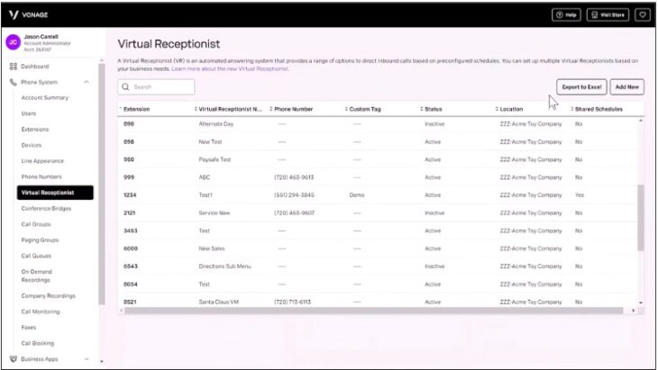Click the Business Apps shield icon

tap(13, 358)
